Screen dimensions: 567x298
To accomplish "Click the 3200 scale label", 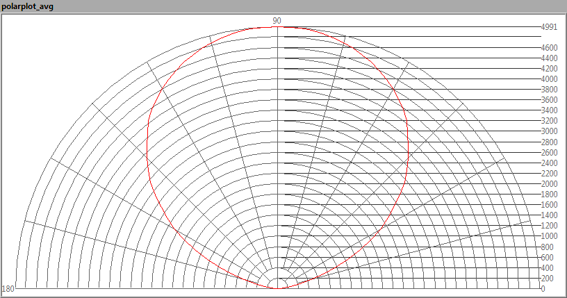I will click(549, 121).
